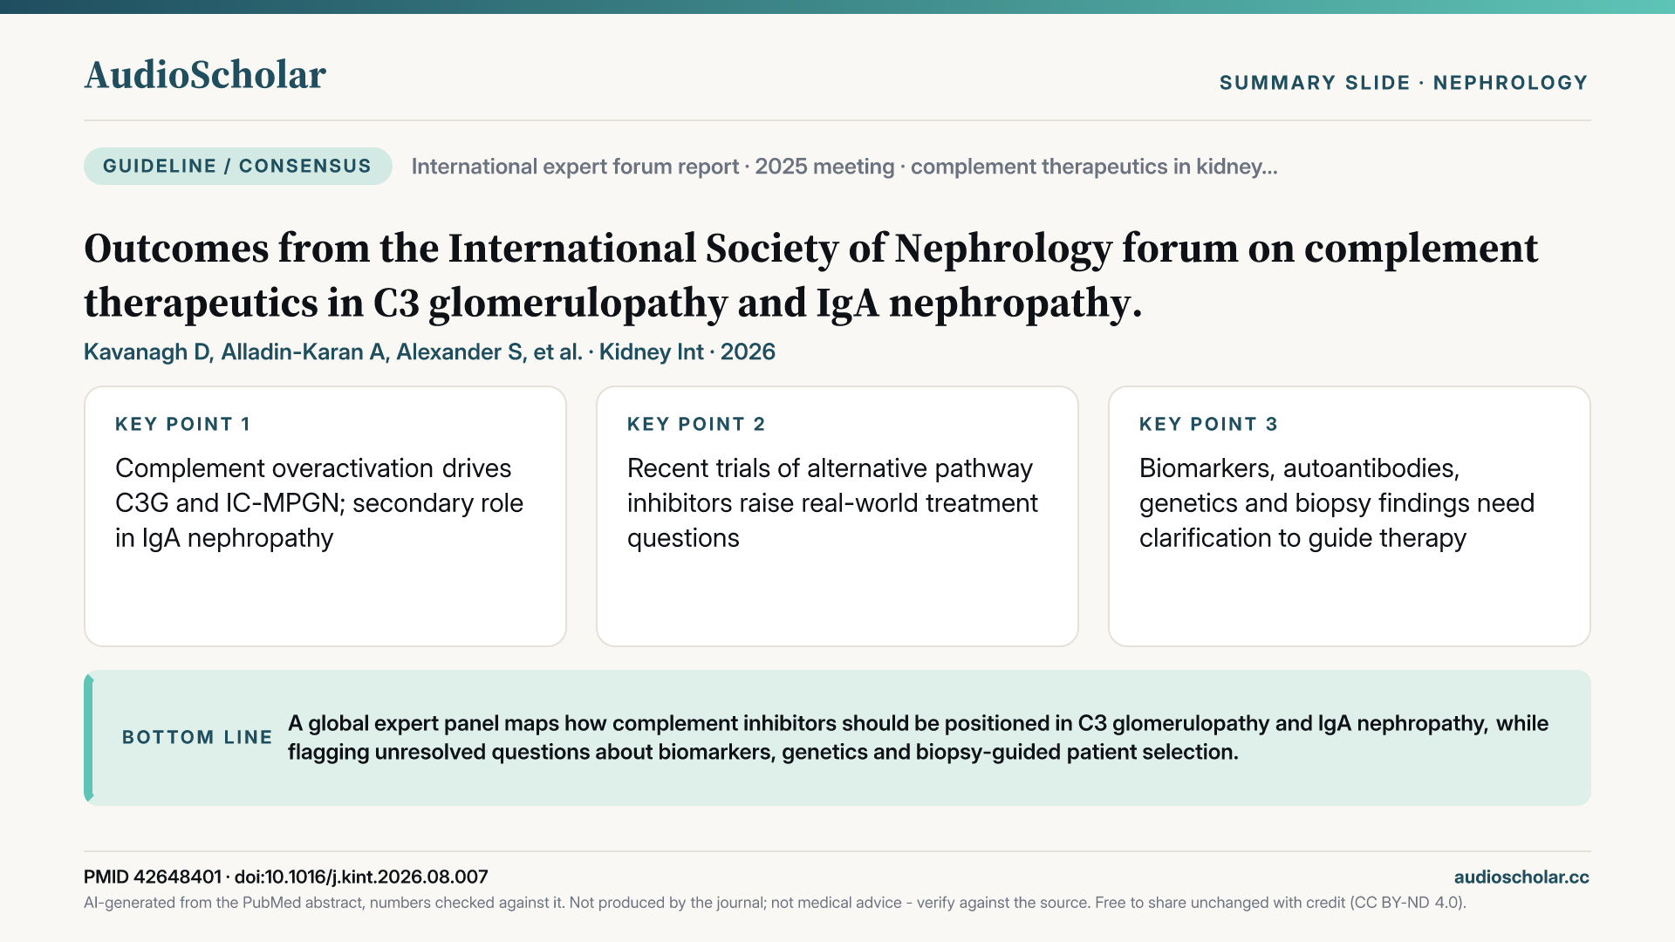Click the 'International expert forum report' subtitle text
Viewport: 1675px width, 942px height.
tap(844, 167)
